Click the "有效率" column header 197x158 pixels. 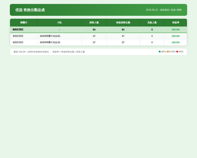coord(176,23)
